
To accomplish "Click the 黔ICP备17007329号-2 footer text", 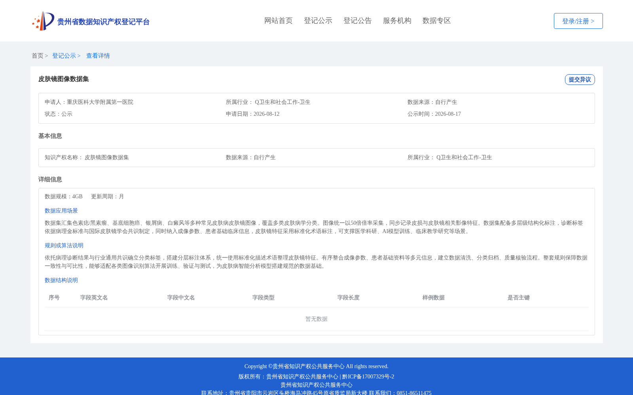I will click(368, 376).
